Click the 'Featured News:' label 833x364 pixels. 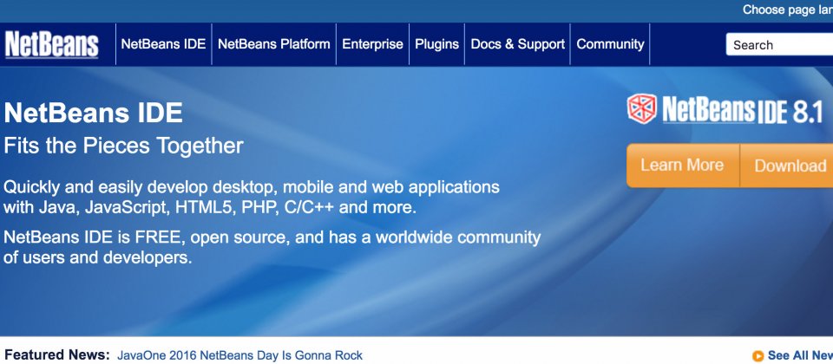pyautogui.click(x=57, y=354)
